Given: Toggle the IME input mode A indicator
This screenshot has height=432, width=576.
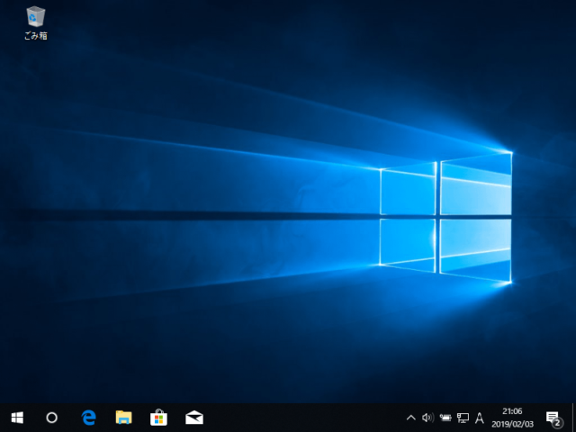Looking at the screenshot, I should click(480, 418).
